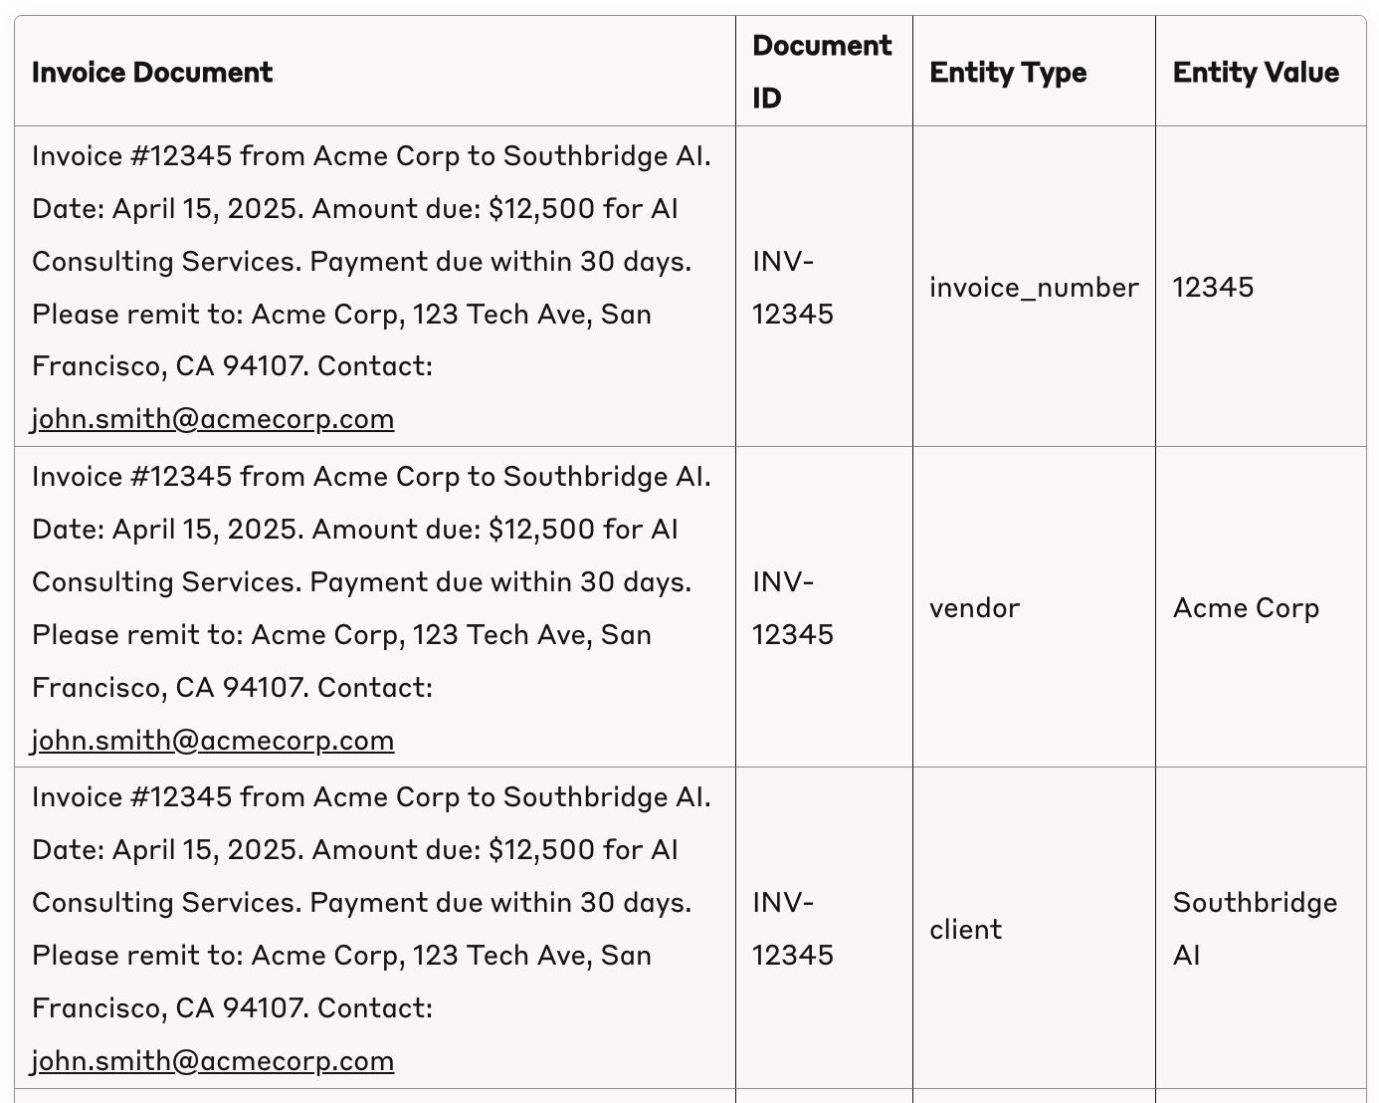The image size is (1379, 1103).
Task: Click "Consulting Services" text in the client row
Action: tap(166, 903)
